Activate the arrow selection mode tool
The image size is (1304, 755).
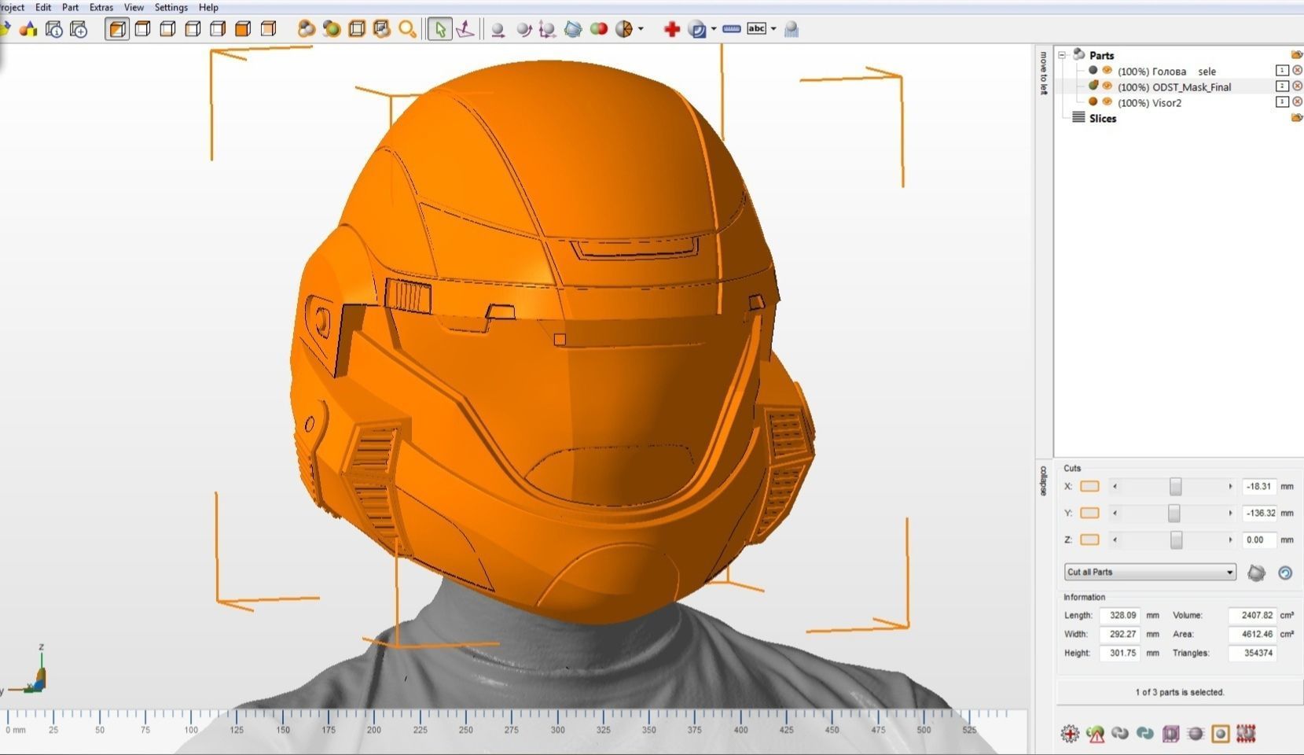tap(440, 29)
